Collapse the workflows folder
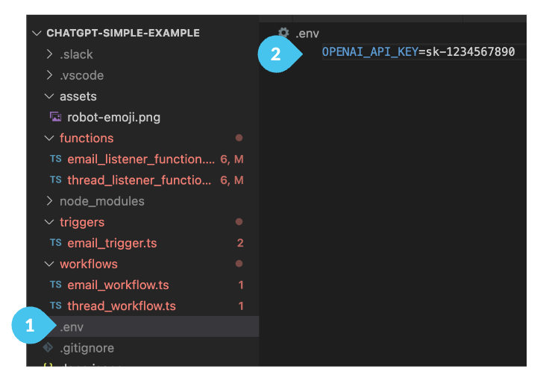543x383 pixels. [50, 264]
